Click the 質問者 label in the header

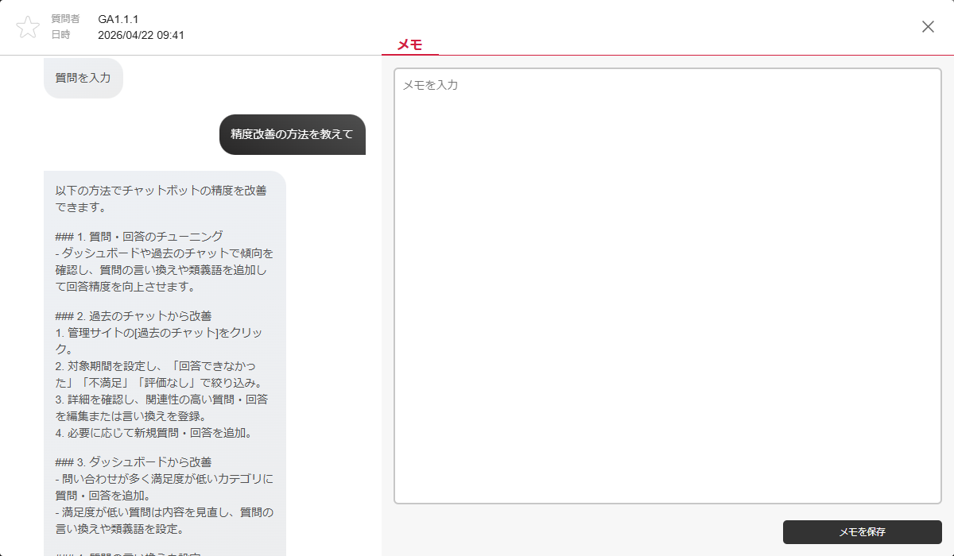(65, 19)
